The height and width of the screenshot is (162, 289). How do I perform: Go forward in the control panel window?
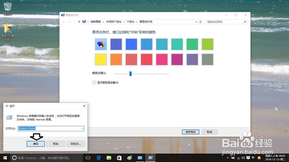[70, 22]
